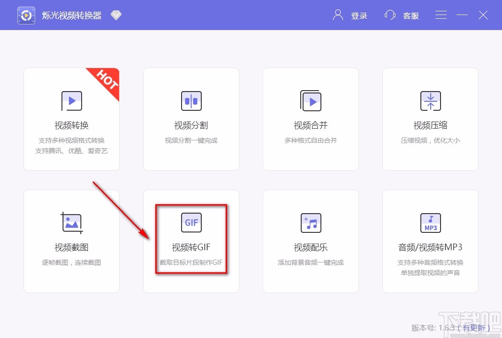Select the 视频截图 screenshot icon

pyautogui.click(x=71, y=223)
